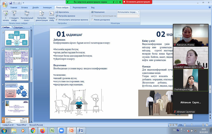Viewport: 212px width, 134px height.
Task: Click the fit slide to window icon
Action: (207, 125)
